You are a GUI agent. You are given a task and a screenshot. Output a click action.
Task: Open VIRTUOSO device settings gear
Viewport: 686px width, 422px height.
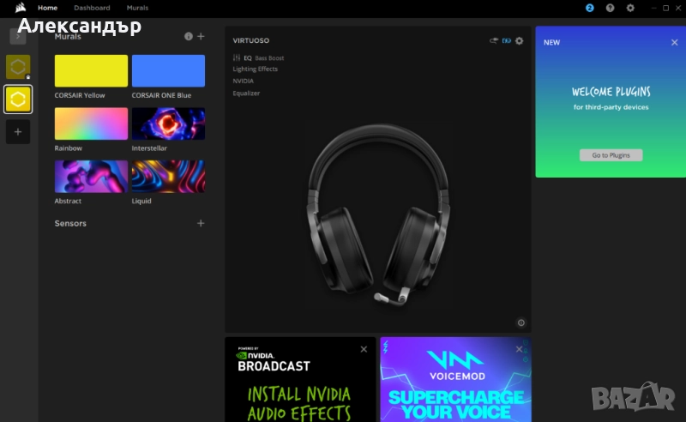(x=519, y=40)
